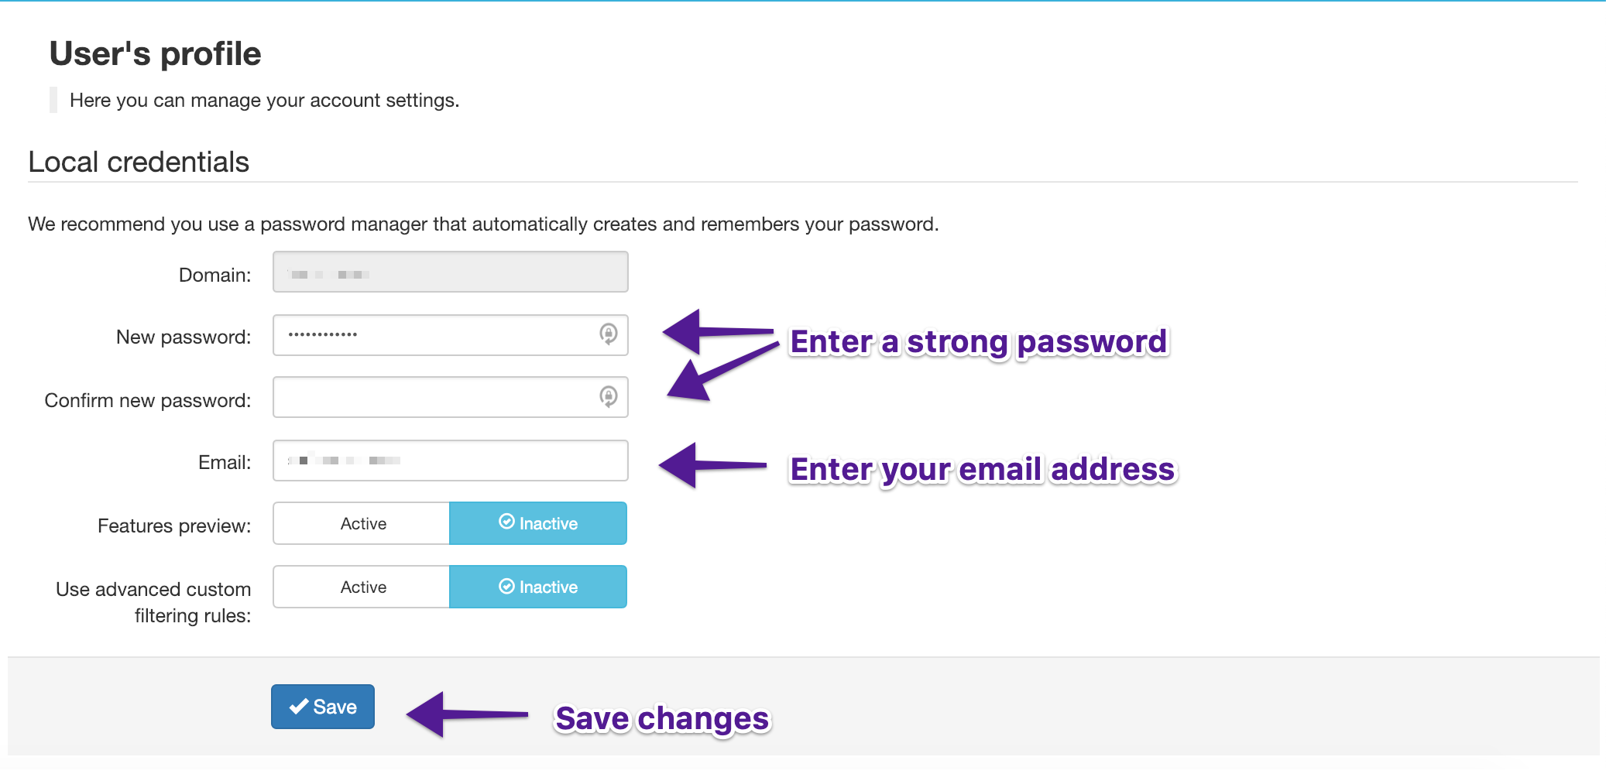Image resolution: width=1606 pixels, height=774 pixels.
Task: Click the password manager icon in New password field
Action: [609, 334]
